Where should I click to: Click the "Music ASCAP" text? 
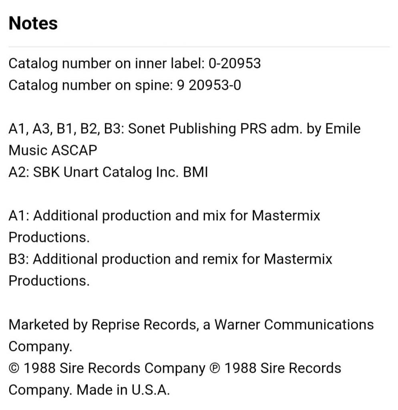pos(53,151)
